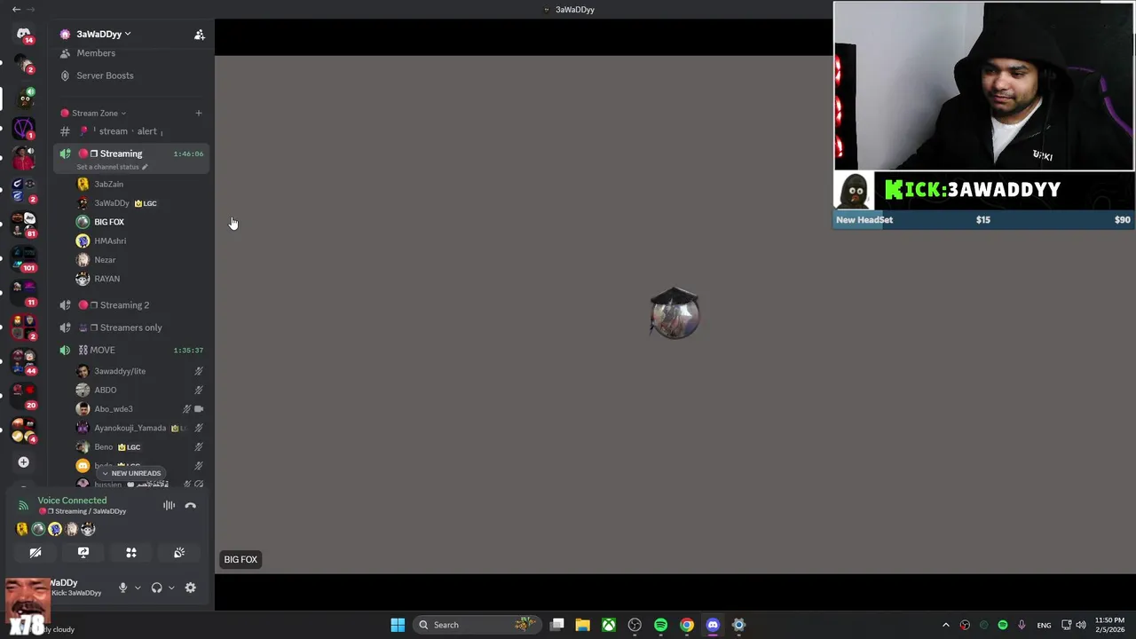Open the volume icon in system tray
Image resolution: width=1136 pixels, height=639 pixels.
(1081, 625)
